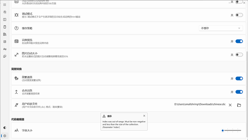248x140 pixels.
Task: Adjust the 字体大小 slider handle
Action: point(222,131)
